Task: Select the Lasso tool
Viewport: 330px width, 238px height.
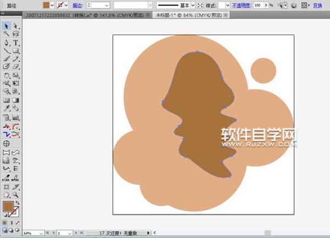Action: click(15, 34)
